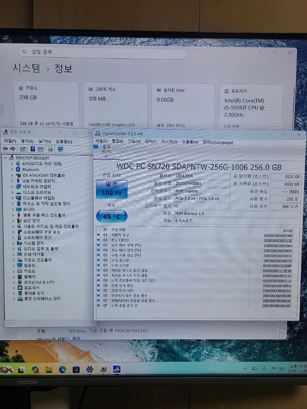Open File Explorer from the taskbar
This screenshot has width=307, height=409.
49,370
